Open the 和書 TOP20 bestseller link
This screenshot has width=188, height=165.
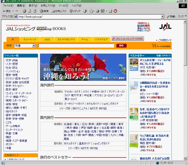[x=163, y=56]
